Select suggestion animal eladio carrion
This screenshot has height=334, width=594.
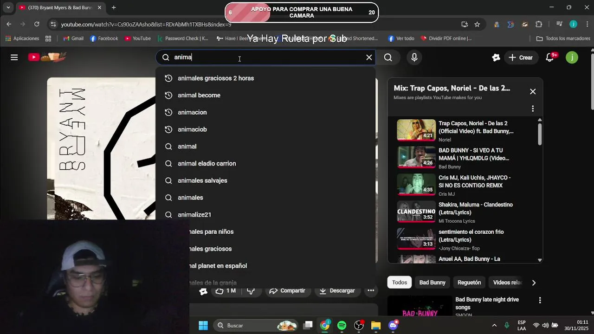[265, 163]
